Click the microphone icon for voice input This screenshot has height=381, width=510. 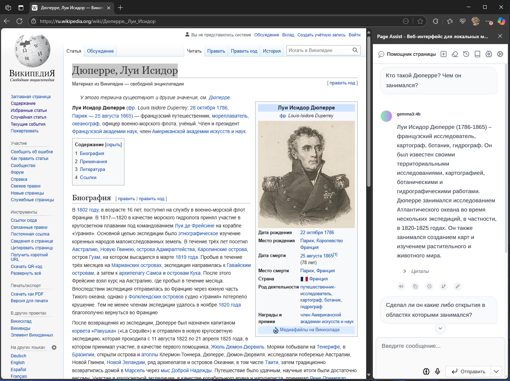[438, 371]
